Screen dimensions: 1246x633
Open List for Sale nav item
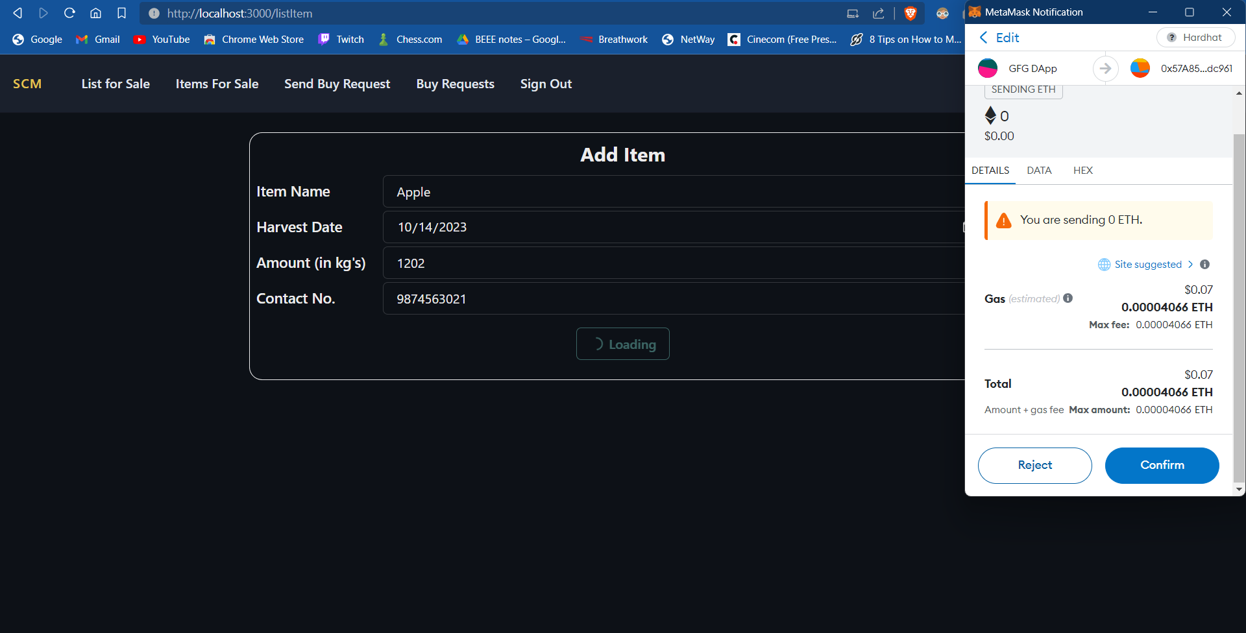pos(116,84)
